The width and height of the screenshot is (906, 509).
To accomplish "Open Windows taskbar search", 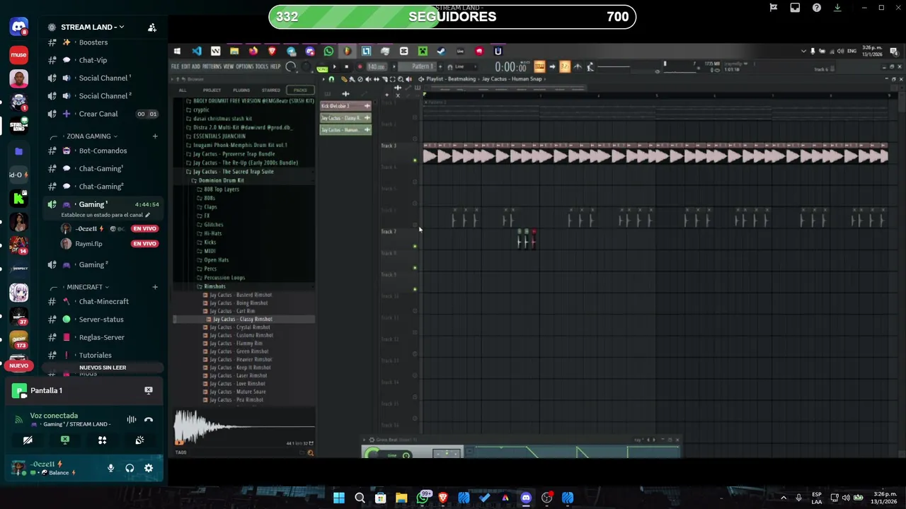I will [x=360, y=498].
